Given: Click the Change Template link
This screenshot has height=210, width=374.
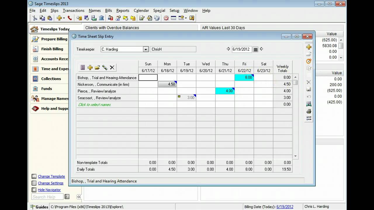Looking at the screenshot, I should coord(51,176).
